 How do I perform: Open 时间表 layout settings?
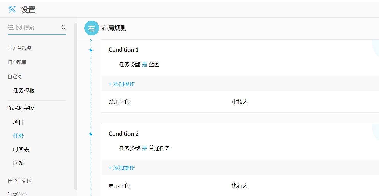point(21,150)
